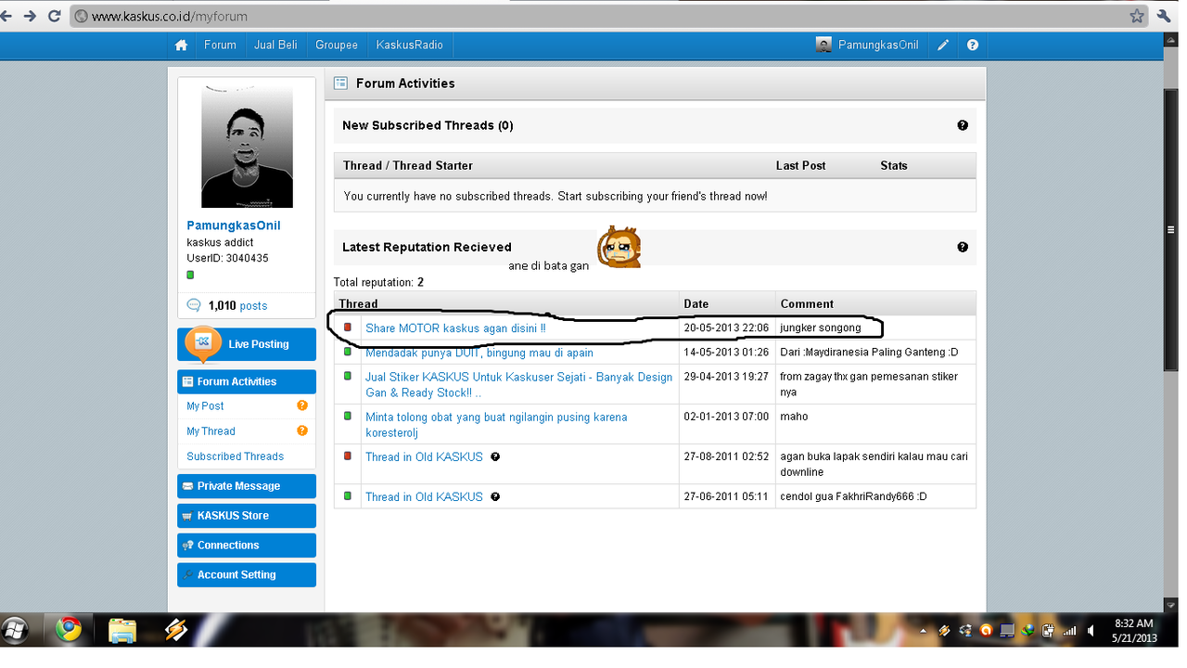The height and width of the screenshot is (668, 1187).
Task: Open the KASKUS Store section
Action: click(246, 516)
